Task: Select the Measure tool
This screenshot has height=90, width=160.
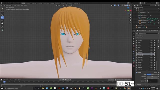Action: (2, 30)
